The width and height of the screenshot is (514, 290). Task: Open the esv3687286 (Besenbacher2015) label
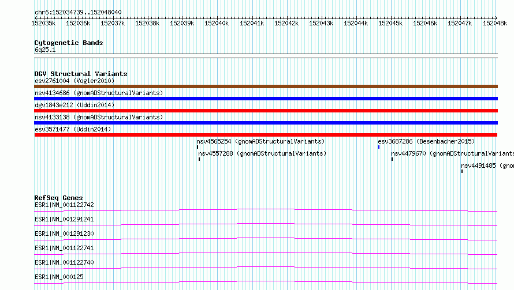pos(426,141)
